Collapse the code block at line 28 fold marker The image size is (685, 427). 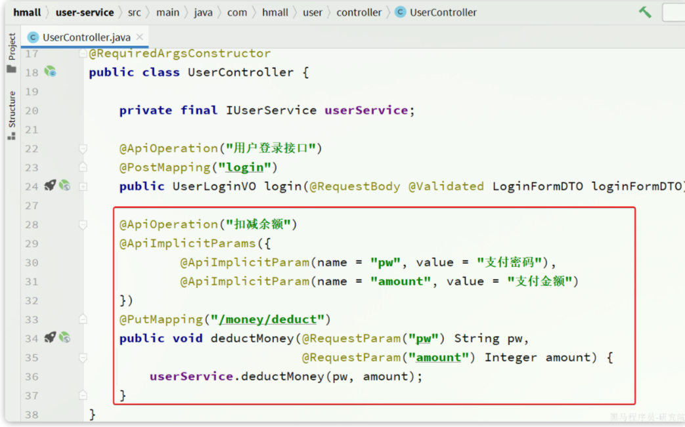pos(83,224)
